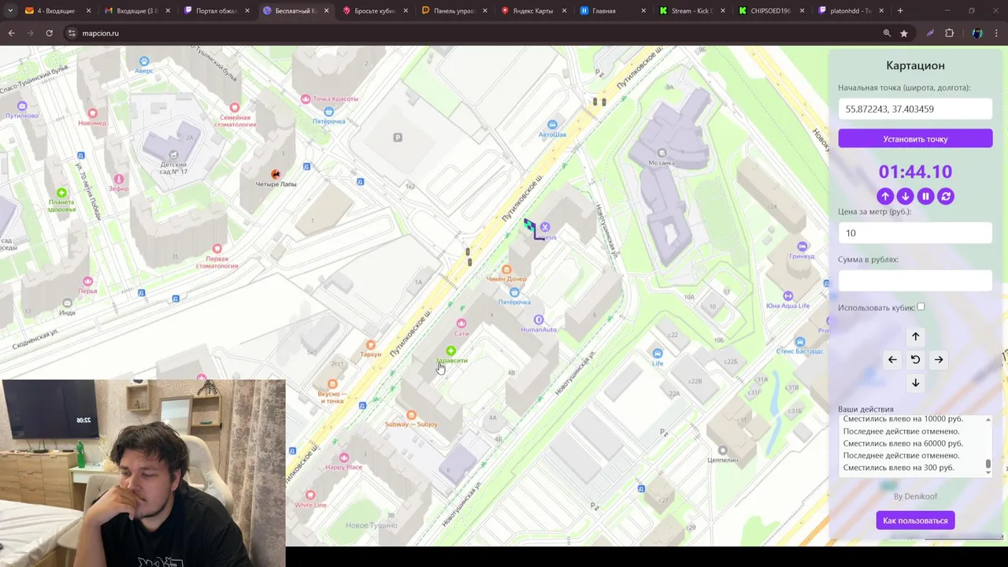The width and height of the screenshot is (1008, 567).
Task: Click the 'Здравсити' pharmacy map marker
Action: pos(450,350)
